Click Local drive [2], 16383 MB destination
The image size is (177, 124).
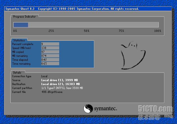tap(61, 84)
